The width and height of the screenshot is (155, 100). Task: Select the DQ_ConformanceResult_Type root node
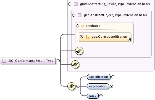click(28, 61)
